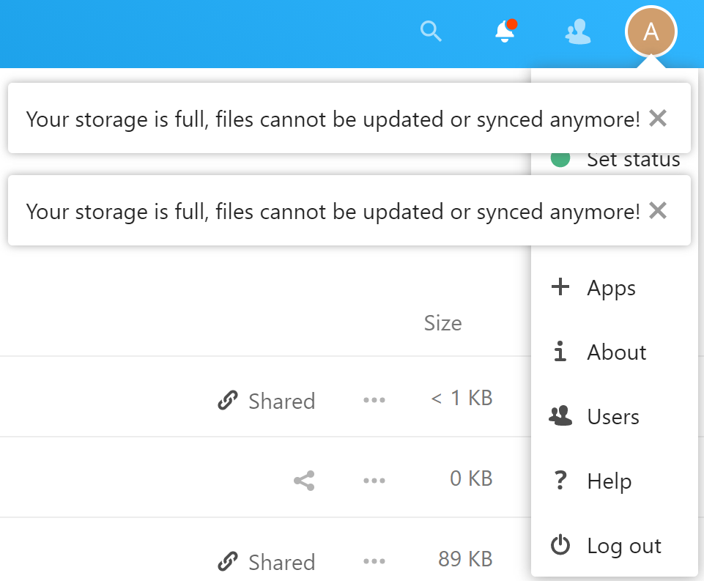Click Shared link on the 89 KB row

coord(267,562)
